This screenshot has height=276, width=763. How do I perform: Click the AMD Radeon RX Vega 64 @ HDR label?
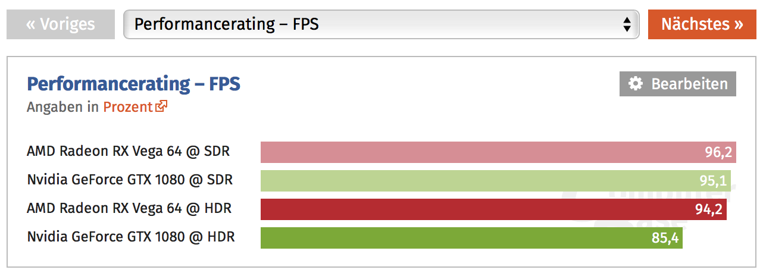tap(129, 208)
